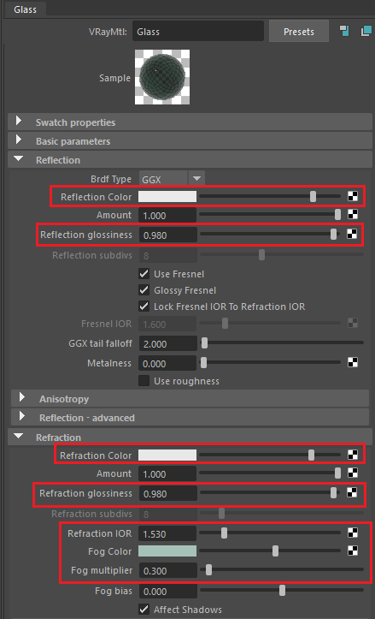Click output connection icon at top right
The width and height of the screenshot is (375, 619).
pos(366,31)
